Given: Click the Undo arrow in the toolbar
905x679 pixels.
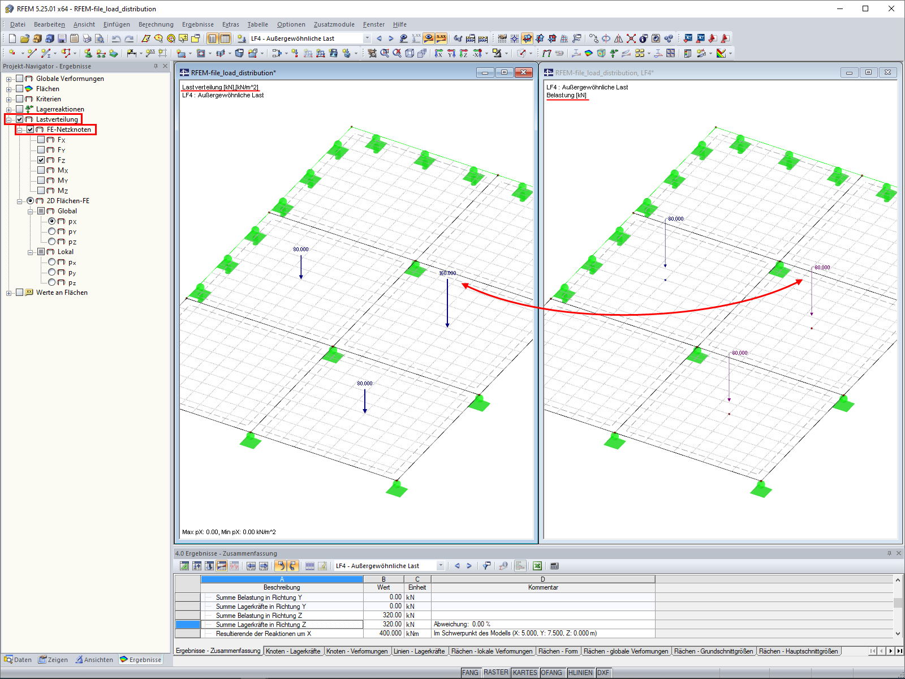Looking at the screenshot, I should pos(116,38).
